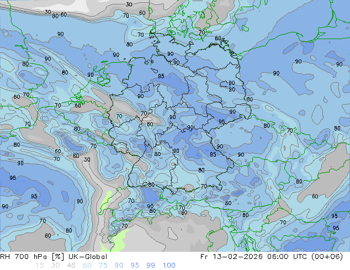Select legend value '100'
350x270 pixels.
(x=169, y=266)
